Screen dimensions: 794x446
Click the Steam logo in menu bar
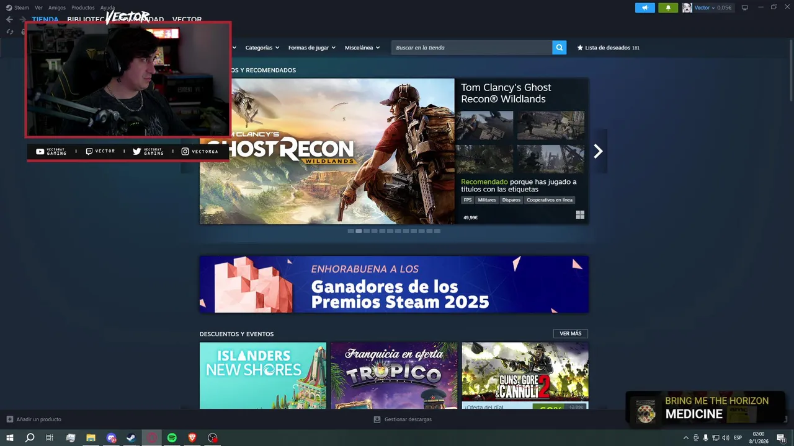click(9, 7)
